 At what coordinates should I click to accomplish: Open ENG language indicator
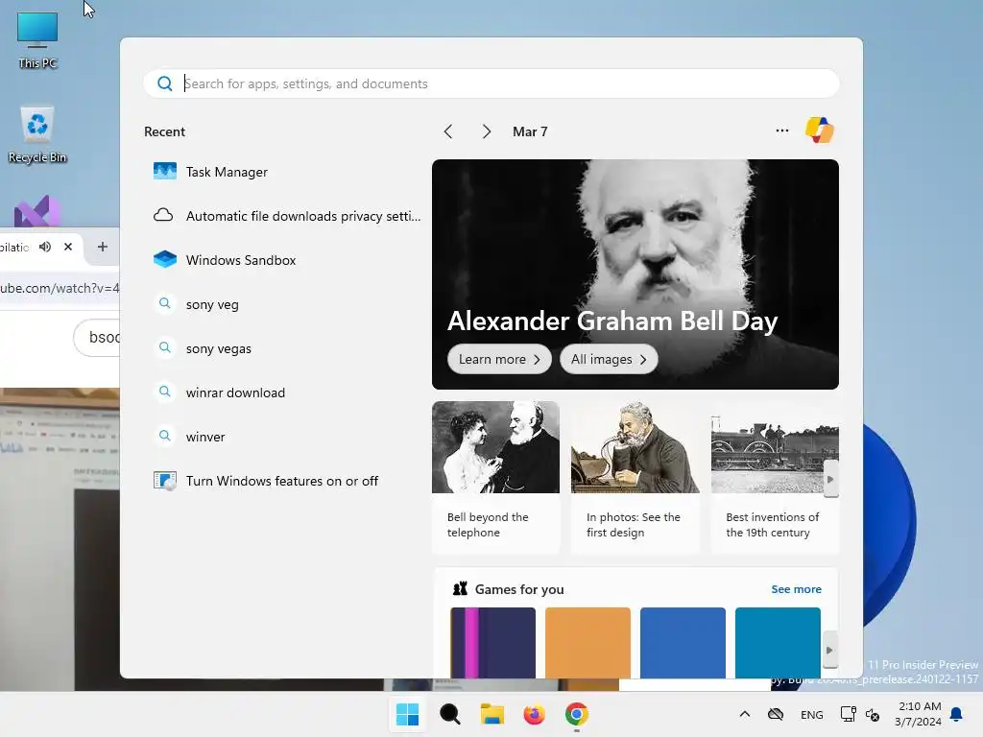pyautogui.click(x=812, y=714)
